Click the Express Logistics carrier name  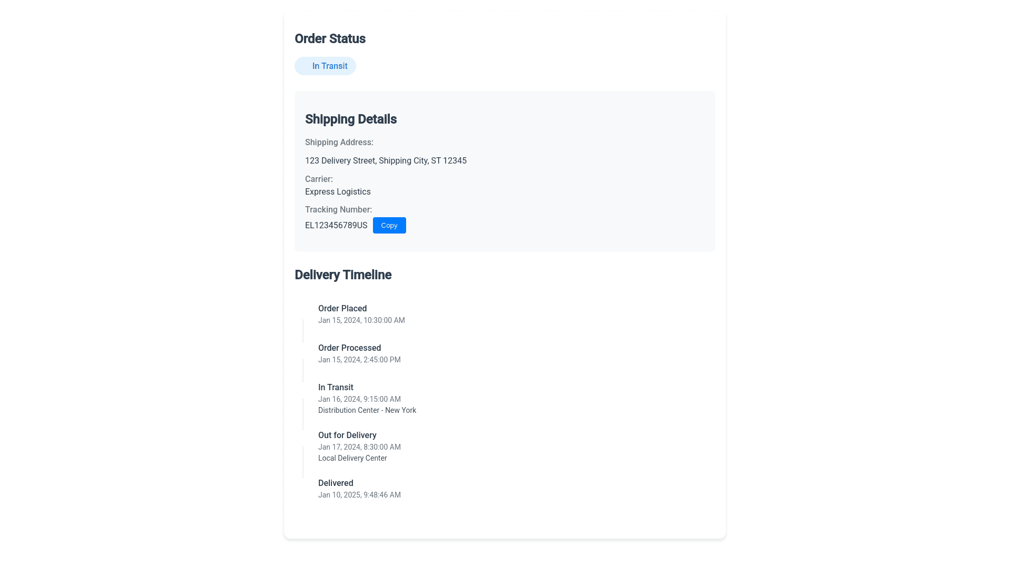(x=338, y=191)
